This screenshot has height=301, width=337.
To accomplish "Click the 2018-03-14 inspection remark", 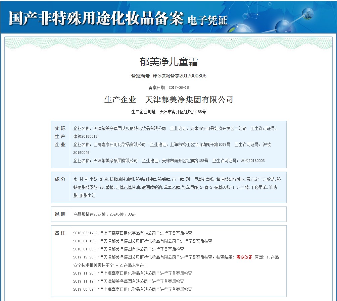I will tap(133, 233).
